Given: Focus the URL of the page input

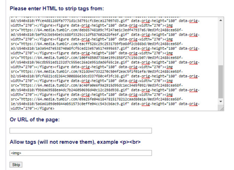Looking at the screenshot, I should click(x=81, y=130).
